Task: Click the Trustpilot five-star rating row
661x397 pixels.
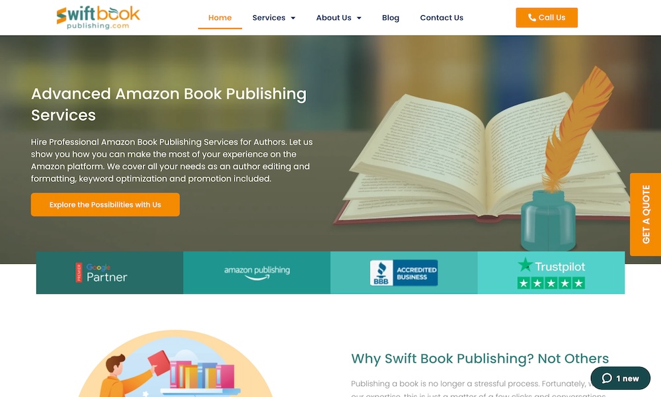Action: coord(551,283)
